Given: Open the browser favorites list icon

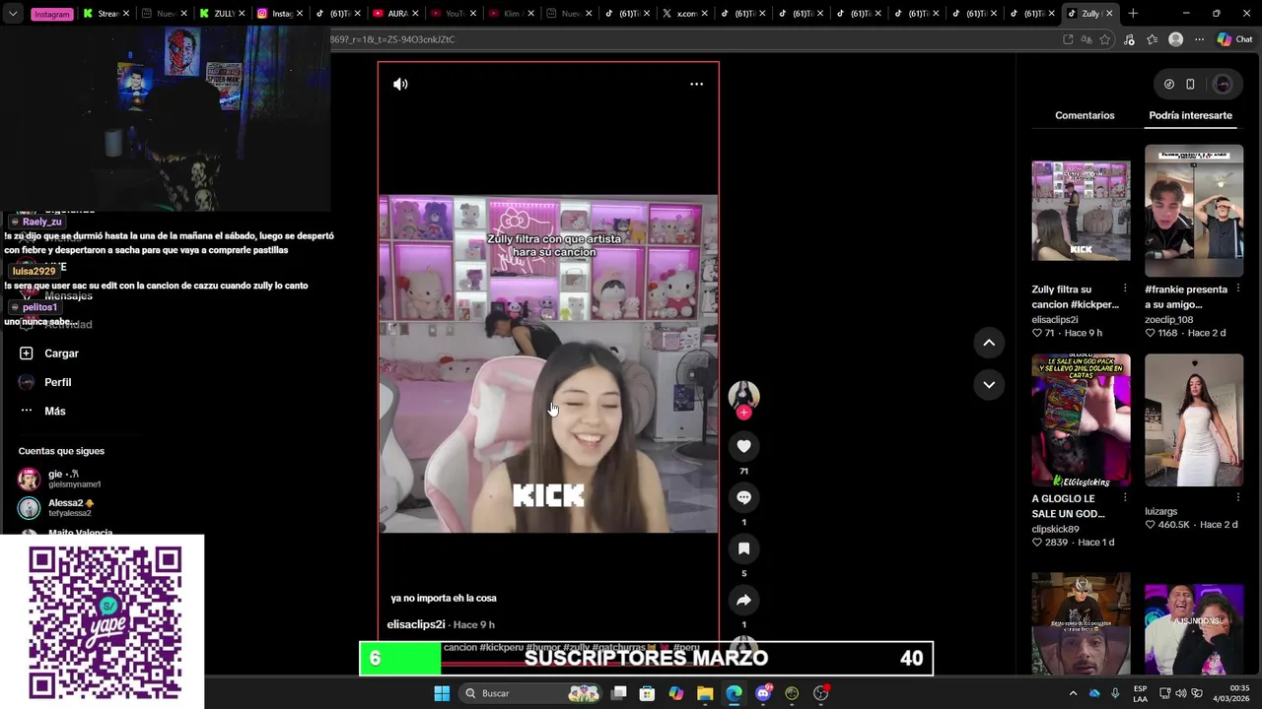Looking at the screenshot, I should pyautogui.click(x=1152, y=39).
